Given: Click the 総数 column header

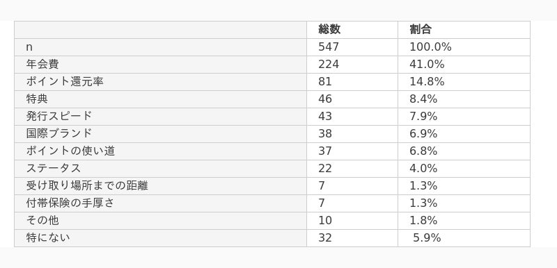Looking at the screenshot, I should [329, 30].
